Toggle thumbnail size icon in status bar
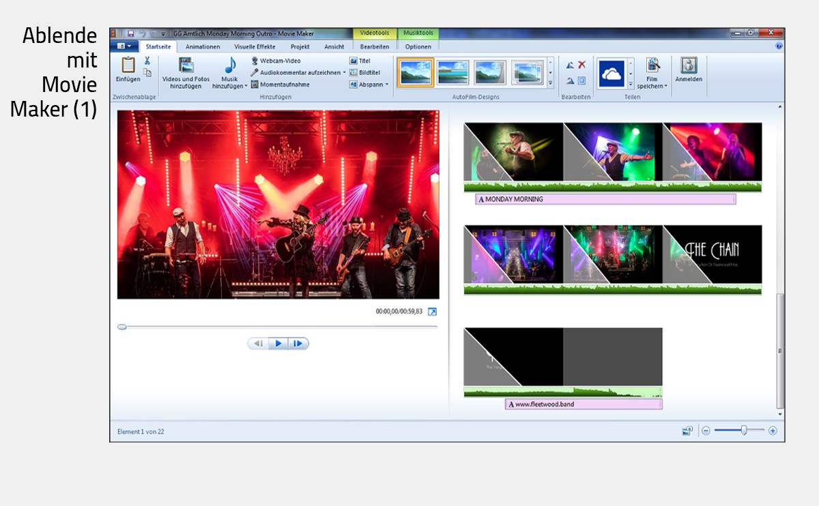Viewport: 819px width, 506px height. click(687, 431)
